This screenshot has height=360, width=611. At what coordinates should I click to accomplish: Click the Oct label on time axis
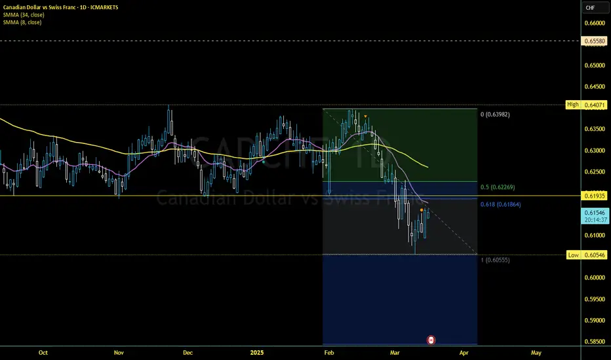tap(43, 353)
